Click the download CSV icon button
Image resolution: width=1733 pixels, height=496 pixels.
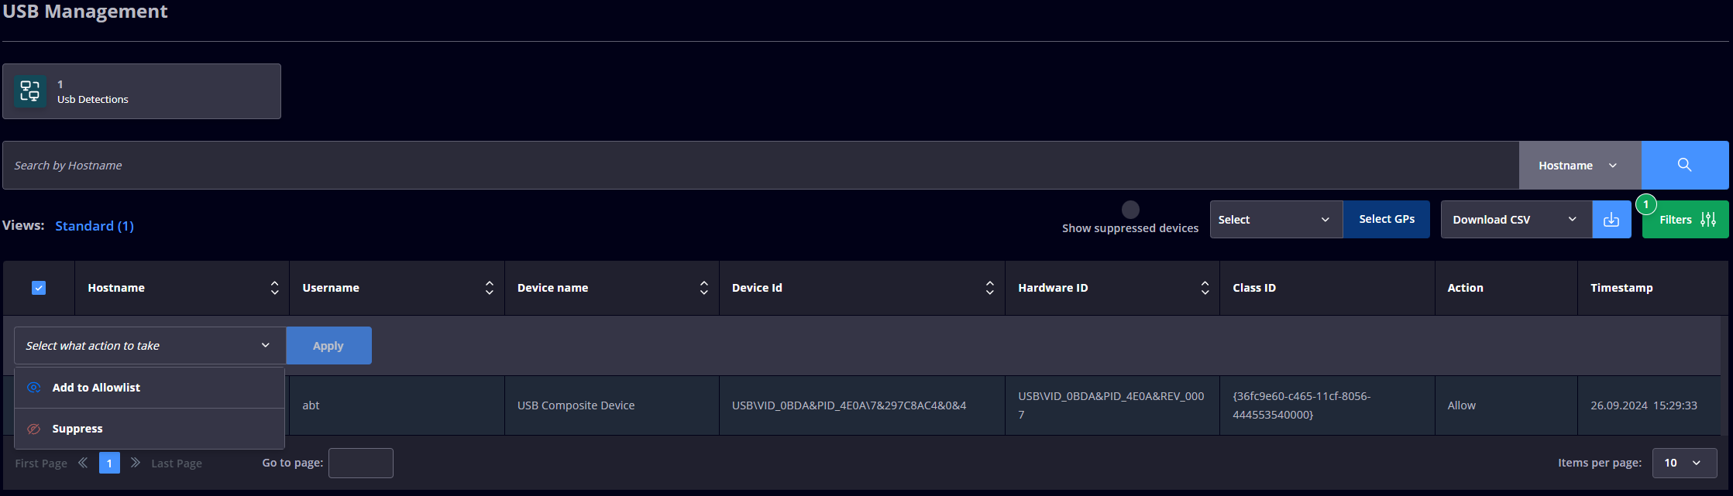(x=1611, y=220)
